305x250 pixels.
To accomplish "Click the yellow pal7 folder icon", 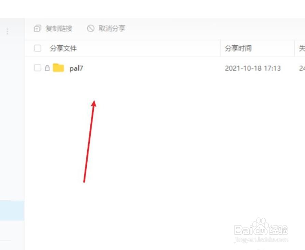I will pyautogui.click(x=58, y=67).
